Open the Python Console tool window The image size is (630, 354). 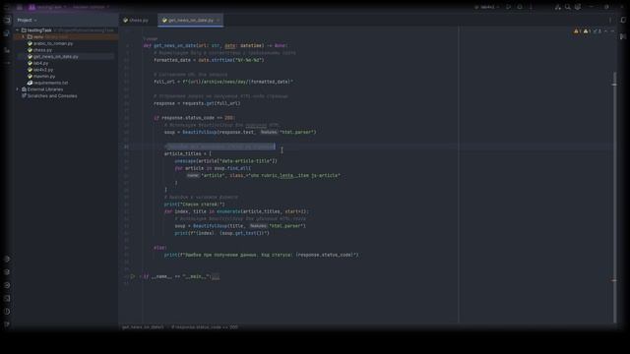(7, 285)
